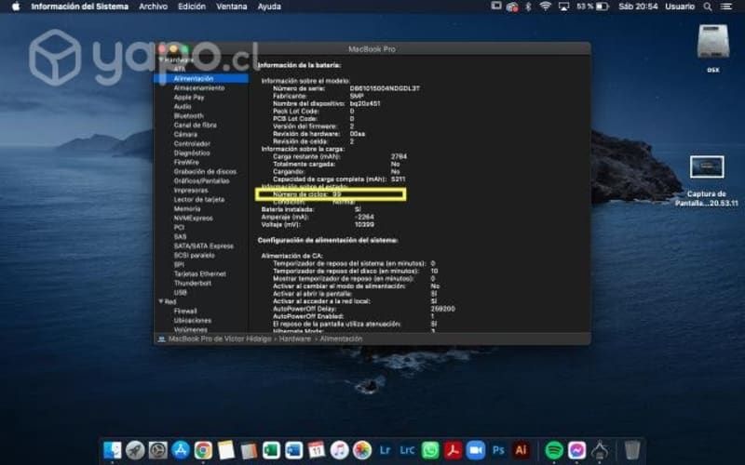This screenshot has width=745, height=465.
Task: Open the Ayuda menu
Action: point(269,7)
